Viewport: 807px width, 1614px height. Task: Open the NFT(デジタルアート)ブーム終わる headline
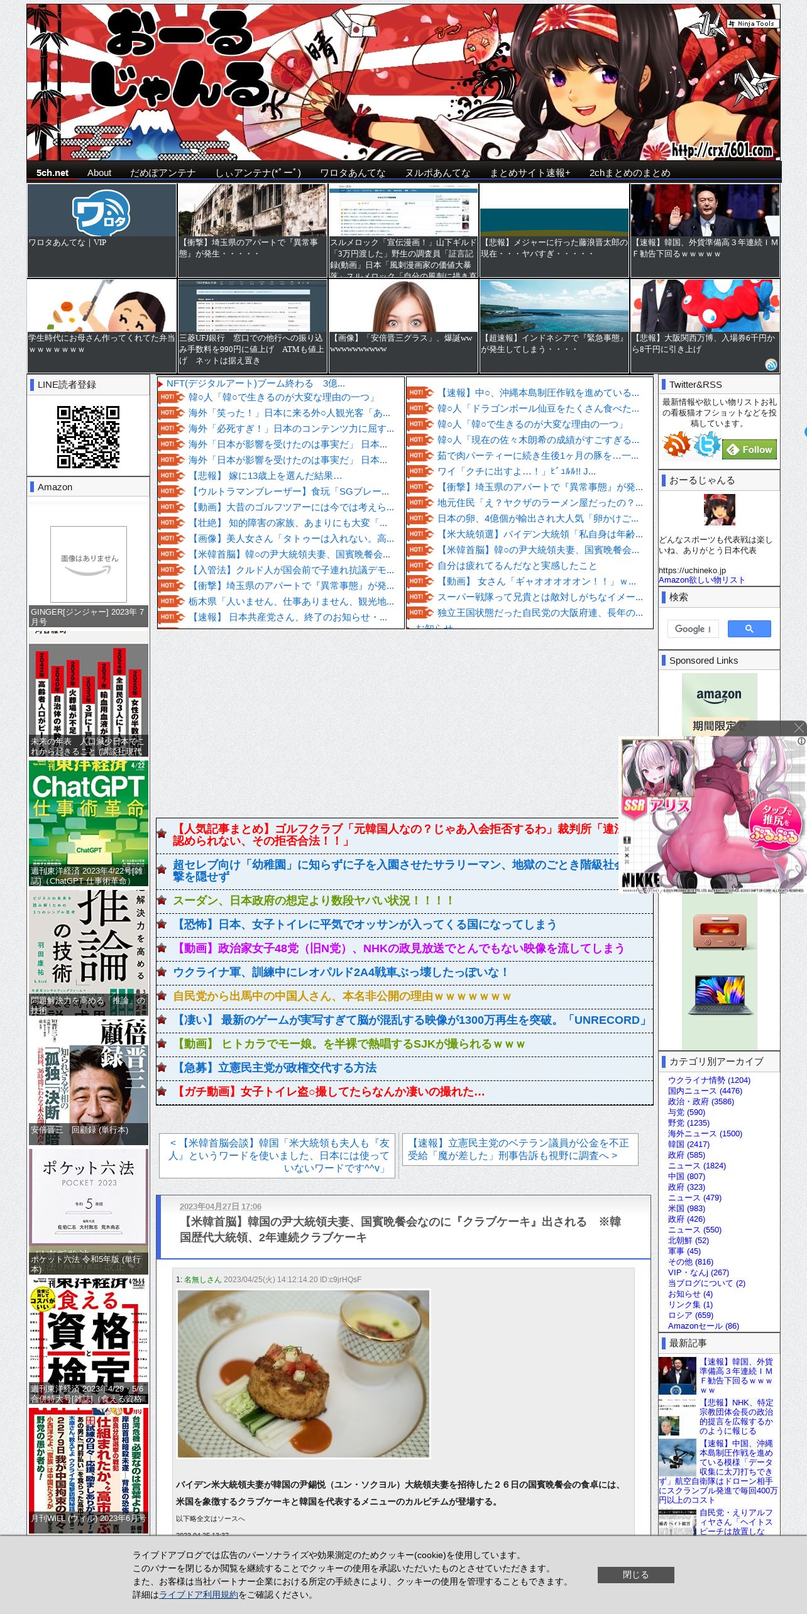point(255,383)
